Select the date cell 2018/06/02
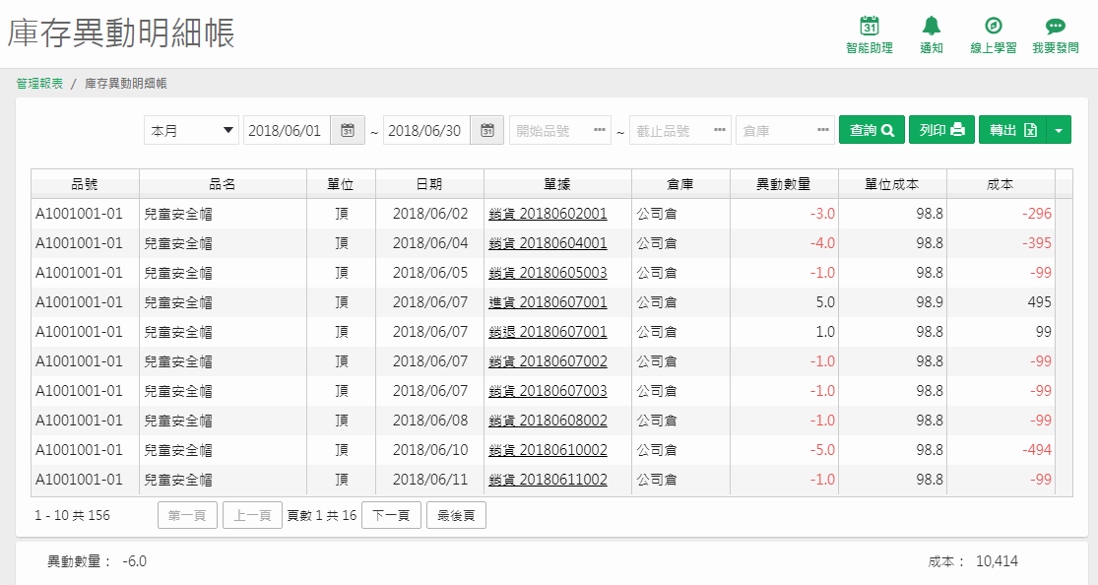This screenshot has width=1098, height=585. point(430,214)
